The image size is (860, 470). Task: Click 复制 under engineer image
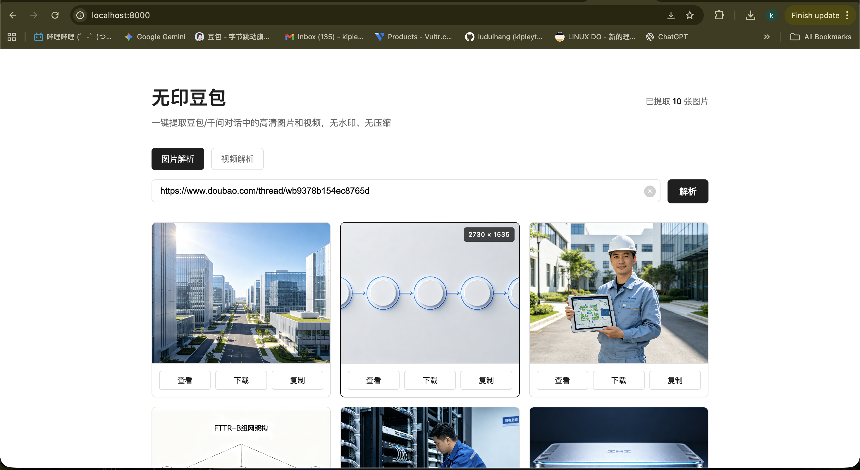pos(675,380)
